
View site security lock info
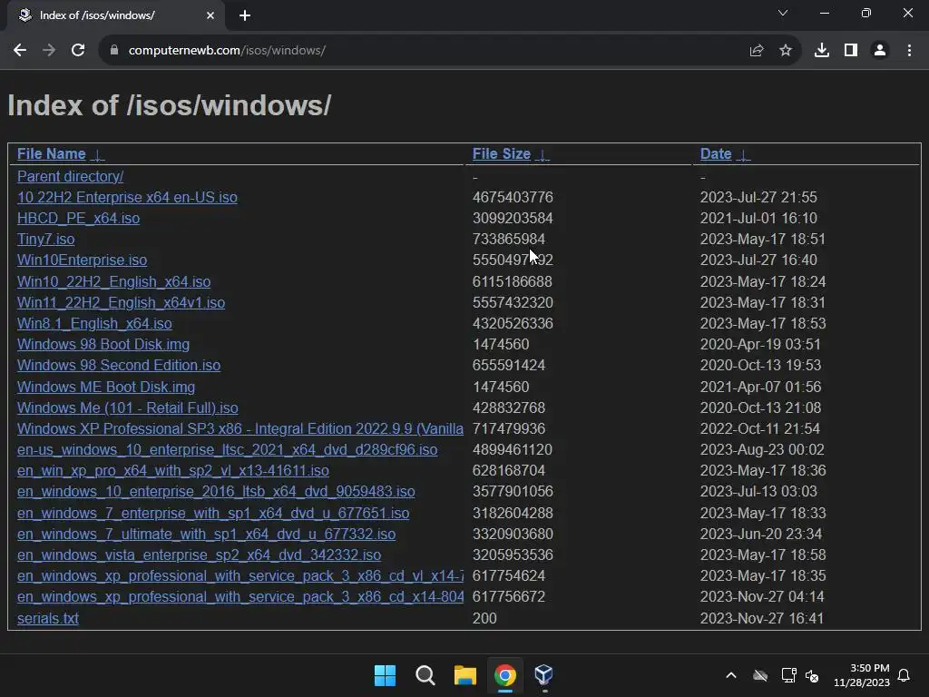[114, 51]
